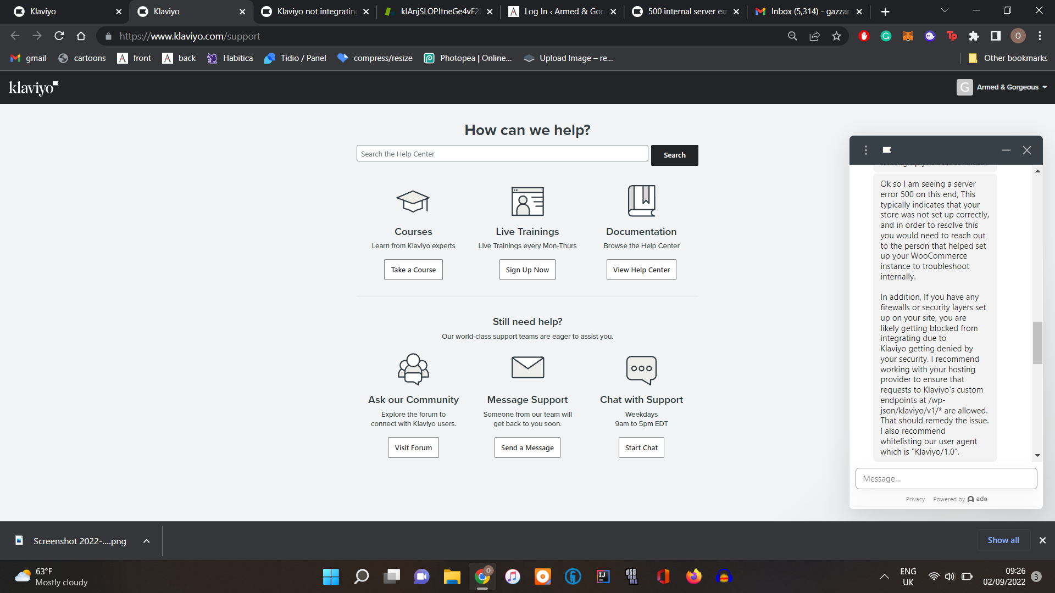Open the Privacy link in chat footer
This screenshot has height=593, width=1055.
[915, 499]
